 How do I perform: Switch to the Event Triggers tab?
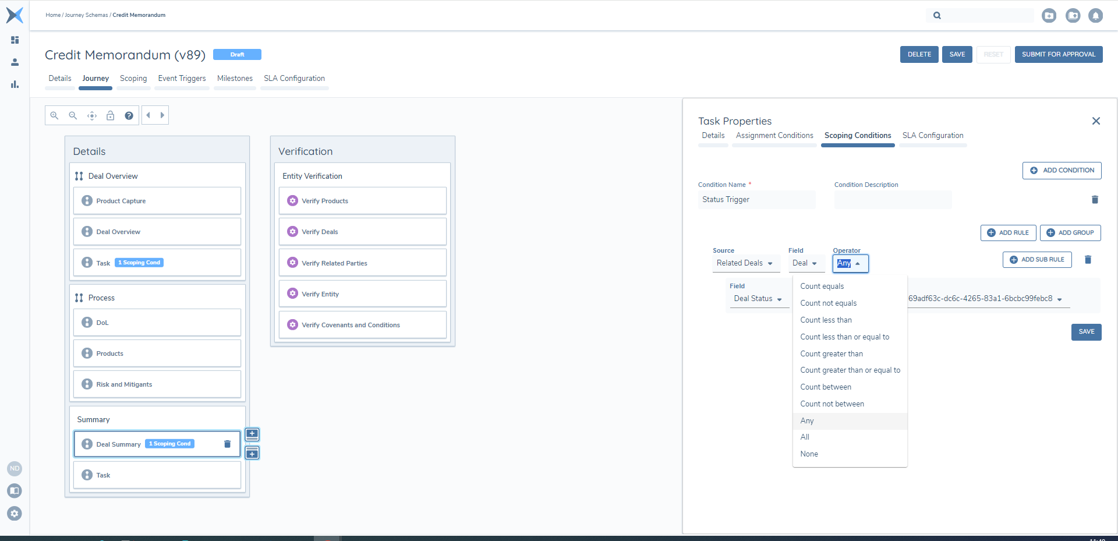(x=182, y=79)
